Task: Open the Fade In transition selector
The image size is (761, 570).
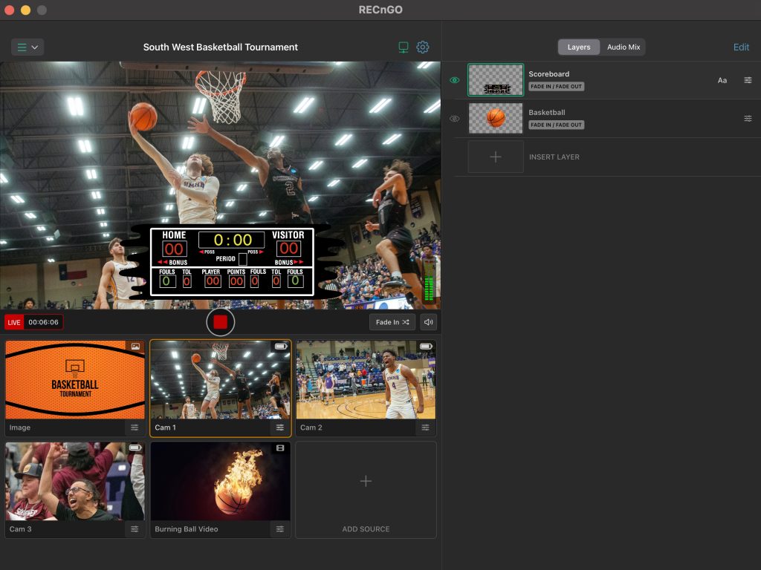Action: click(x=392, y=322)
